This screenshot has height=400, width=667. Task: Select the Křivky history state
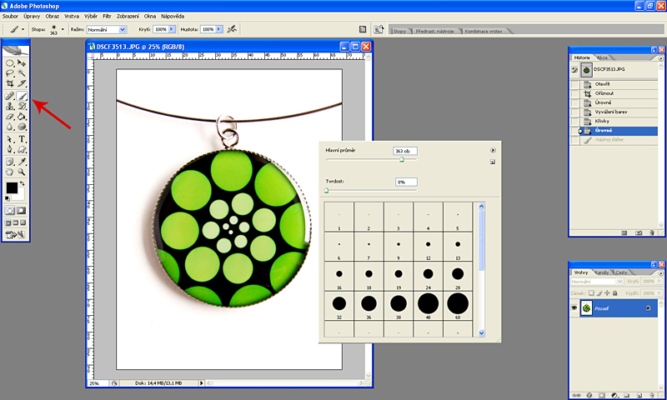(x=602, y=121)
